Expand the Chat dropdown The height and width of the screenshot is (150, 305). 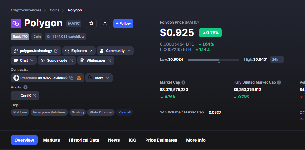tap(24, 60)
